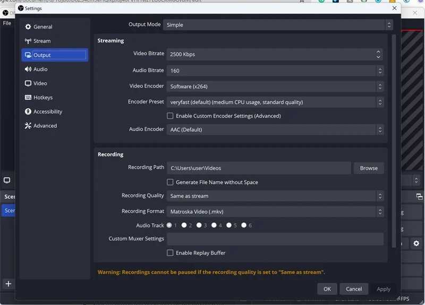Enable Replay Buffer checkbox
This screenshot has width=425, height=305.
click(170, 253)
